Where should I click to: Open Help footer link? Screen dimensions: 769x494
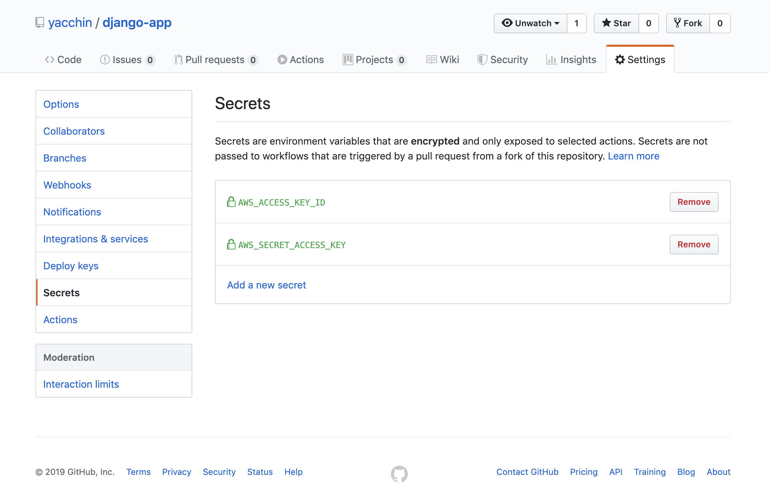pyautogui.click(x=293, y=472)
